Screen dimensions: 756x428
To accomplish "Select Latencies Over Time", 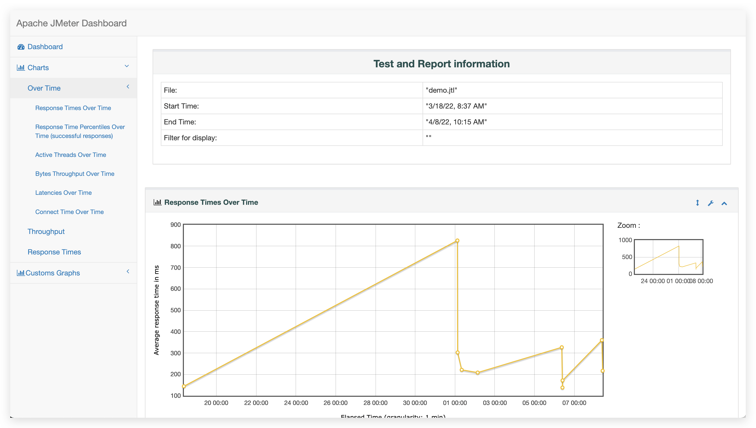I will point(63,193).
